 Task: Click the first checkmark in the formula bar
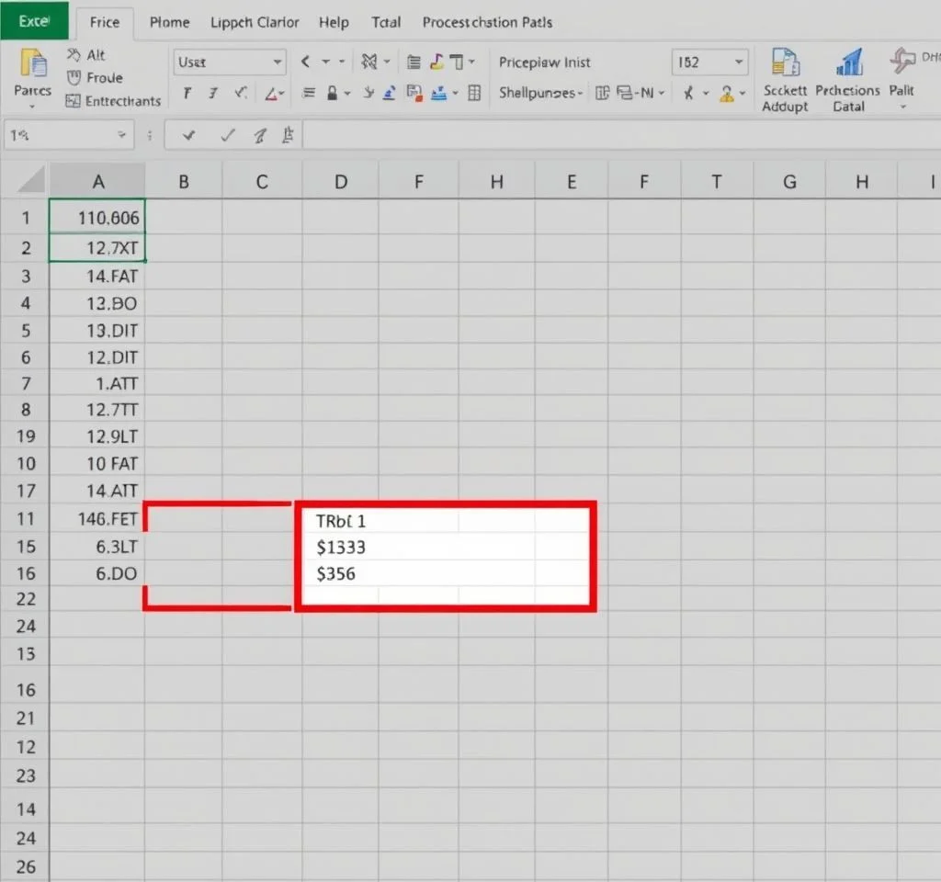point(189,136)
